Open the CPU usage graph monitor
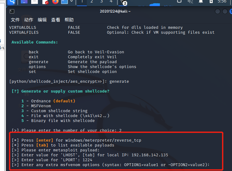 coord(155,4)
